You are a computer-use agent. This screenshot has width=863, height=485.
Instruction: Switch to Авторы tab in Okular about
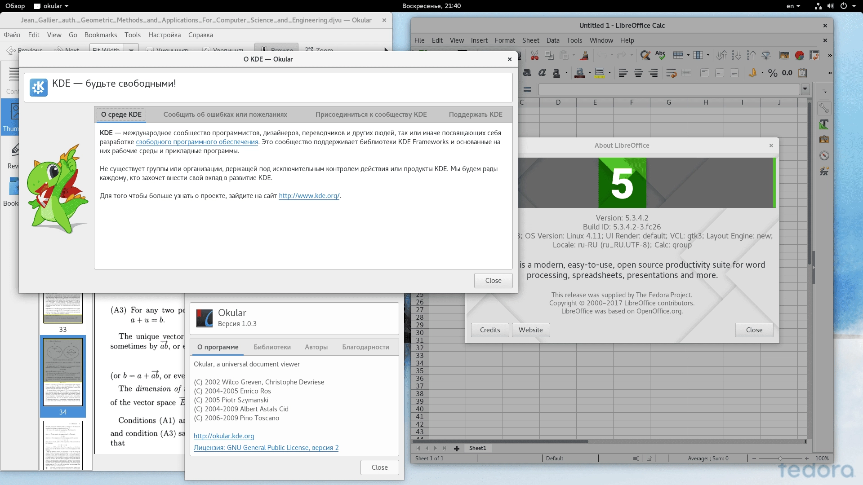click(316, 347)
